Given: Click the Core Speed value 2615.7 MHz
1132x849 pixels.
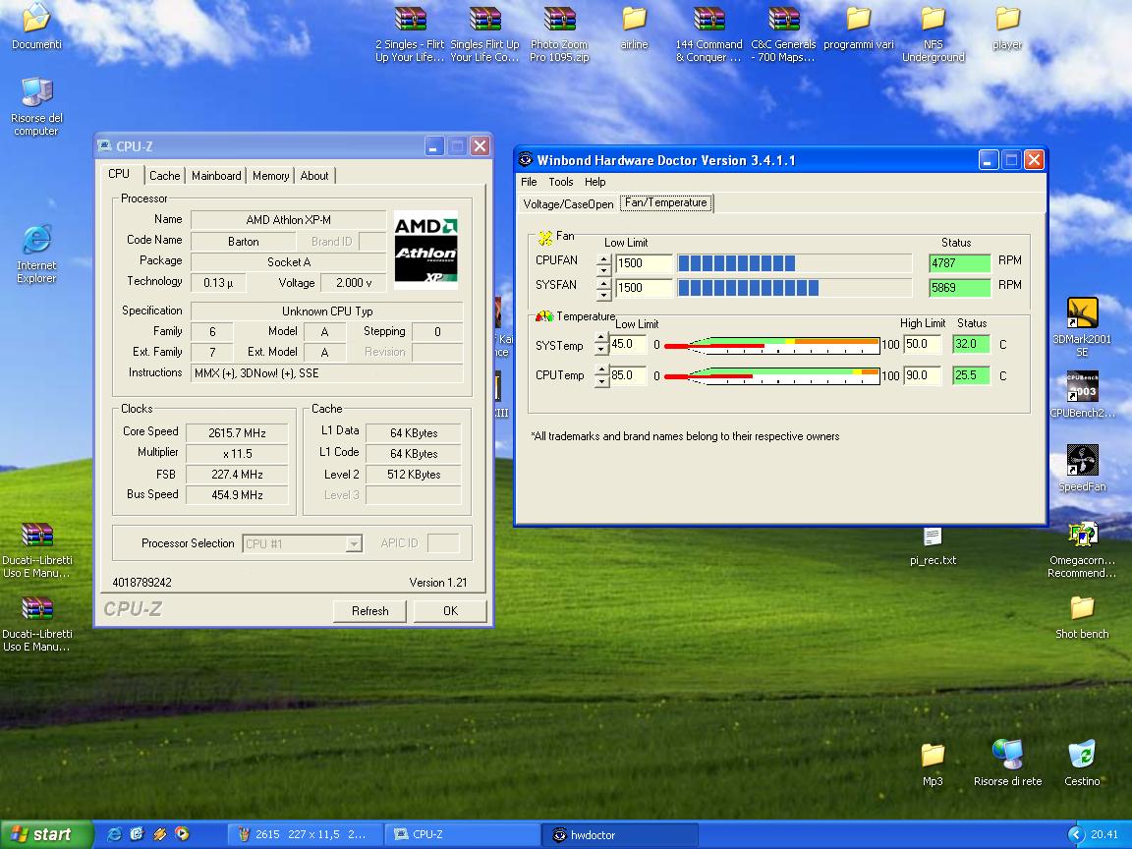Looking at the screenshot, I should [x=237, y=433].
